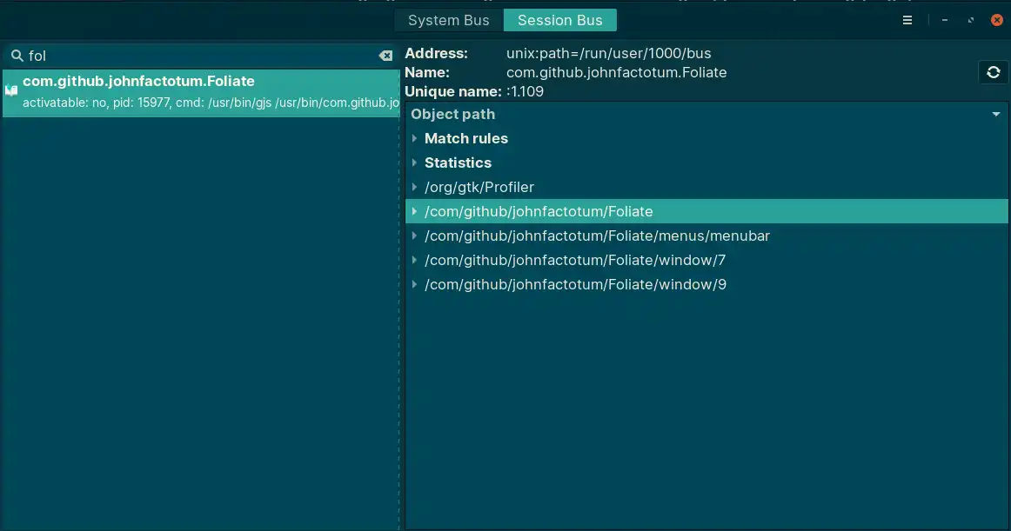Reload the bus name introspection data
1011x531 pixels.
[994, 73]
